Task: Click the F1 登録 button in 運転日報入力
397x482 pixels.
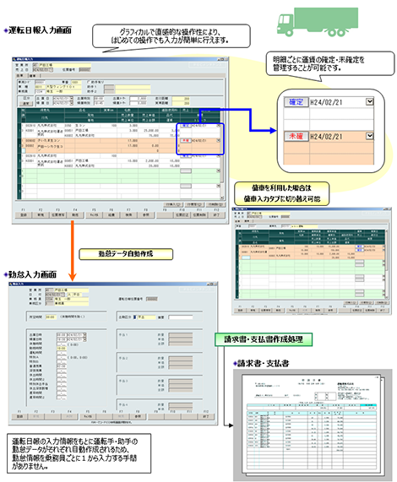Action: [24, 215]
